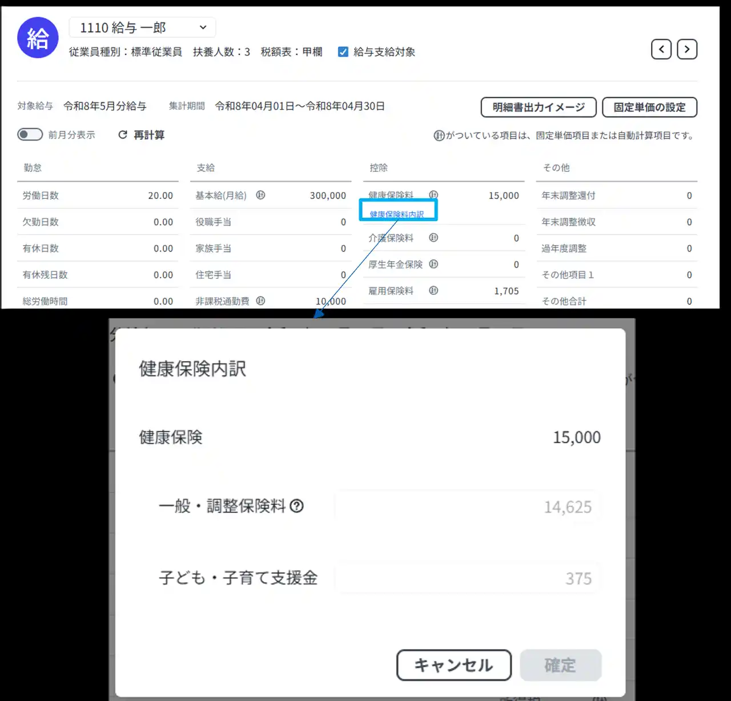The height and width of the screenshot is (701, 731).
Task: Click the icon beside 非課税通勤費
Action: 260,301
